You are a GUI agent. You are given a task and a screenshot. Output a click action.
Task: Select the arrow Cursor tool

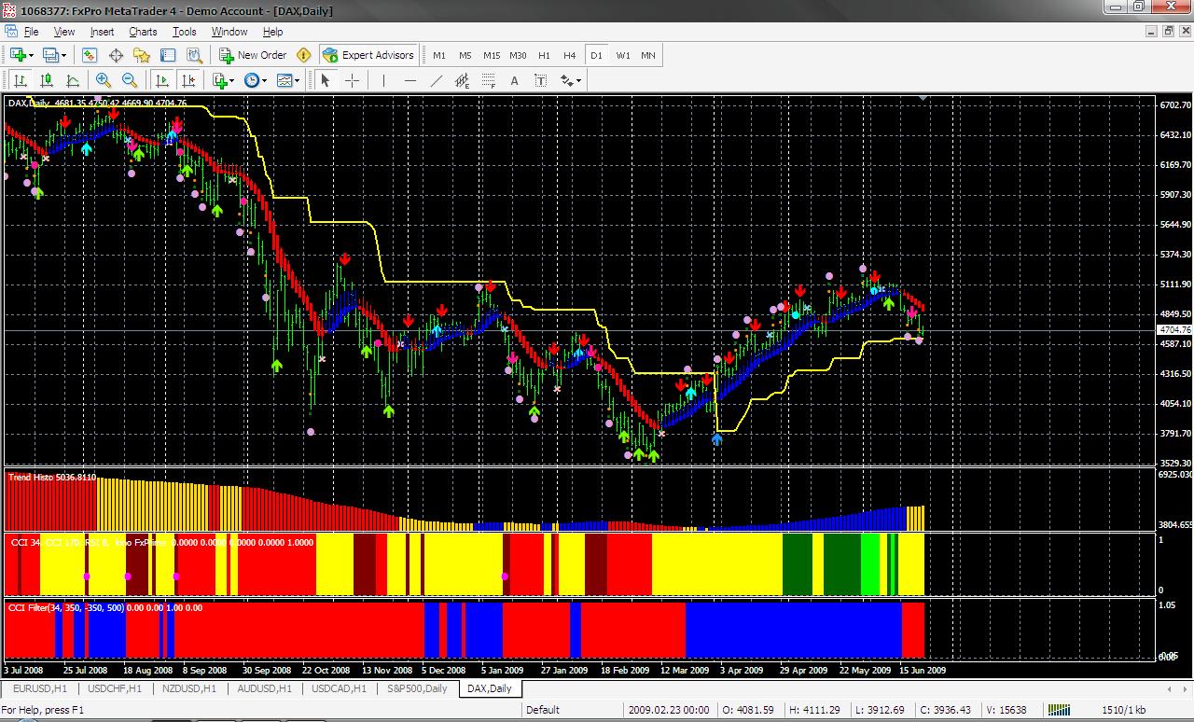(325, 81)
